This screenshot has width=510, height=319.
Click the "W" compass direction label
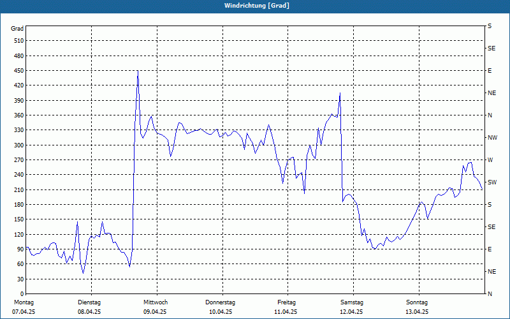coord(490,160)
